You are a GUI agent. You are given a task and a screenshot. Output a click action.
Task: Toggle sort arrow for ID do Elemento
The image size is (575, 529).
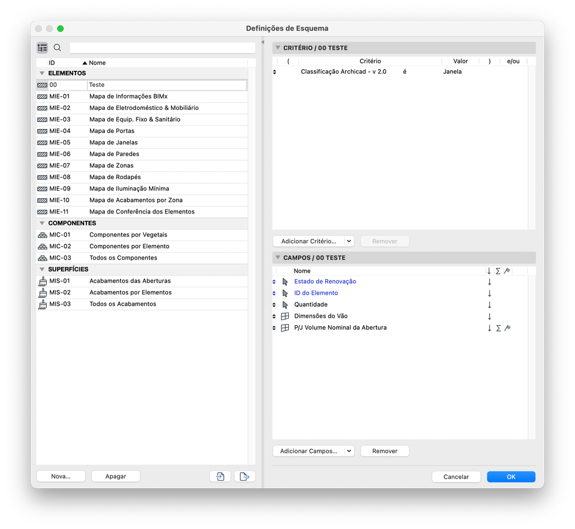point(490,294)
